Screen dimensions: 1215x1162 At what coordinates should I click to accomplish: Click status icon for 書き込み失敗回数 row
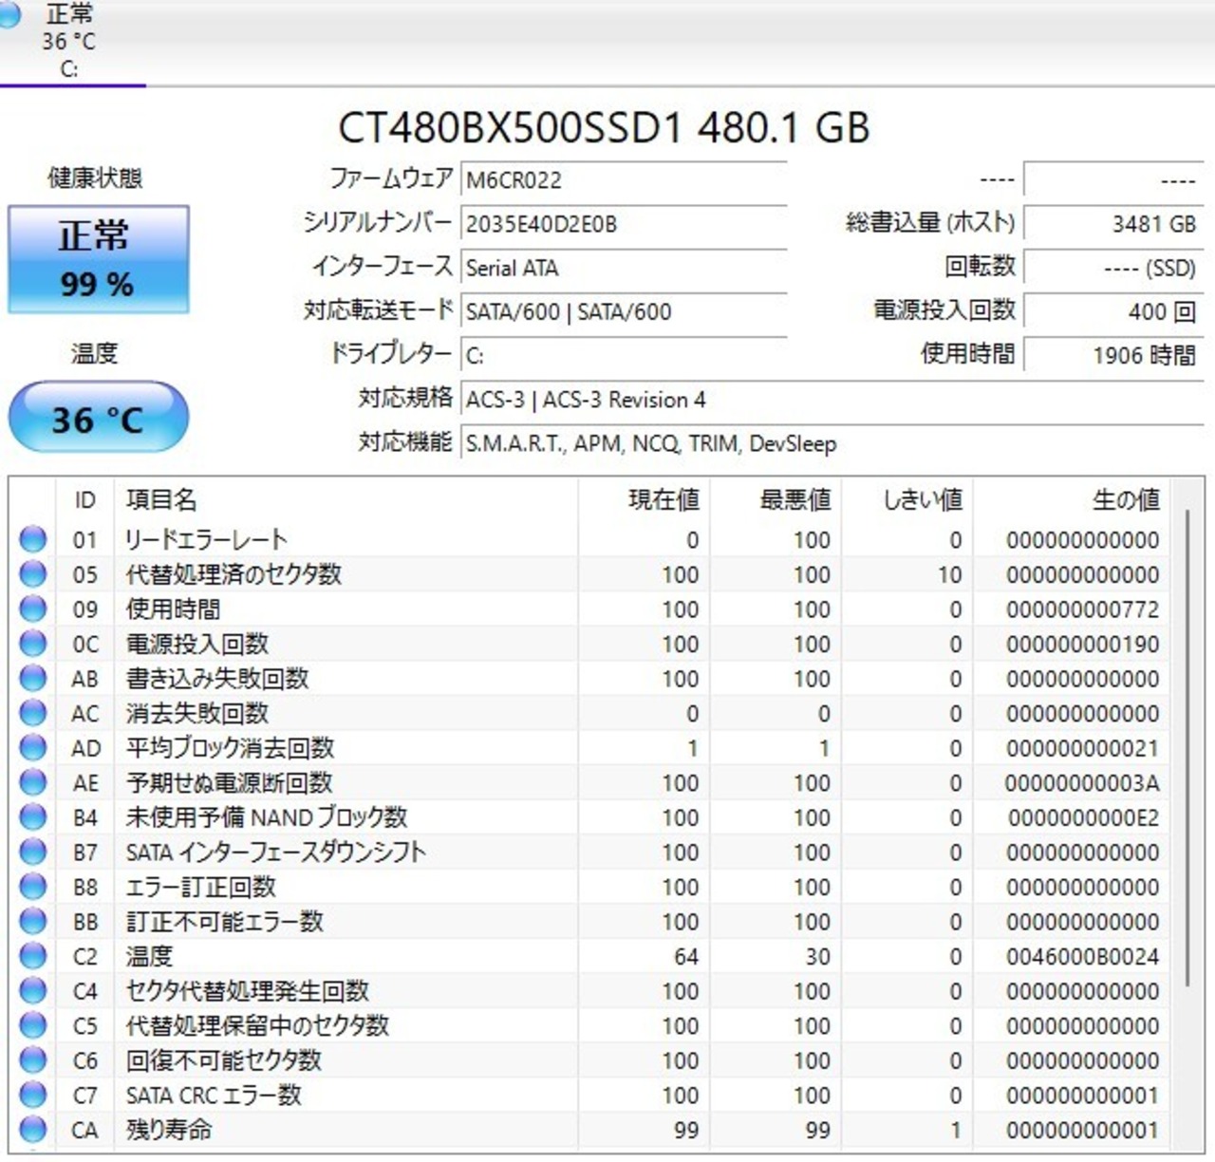coord(33,678)
